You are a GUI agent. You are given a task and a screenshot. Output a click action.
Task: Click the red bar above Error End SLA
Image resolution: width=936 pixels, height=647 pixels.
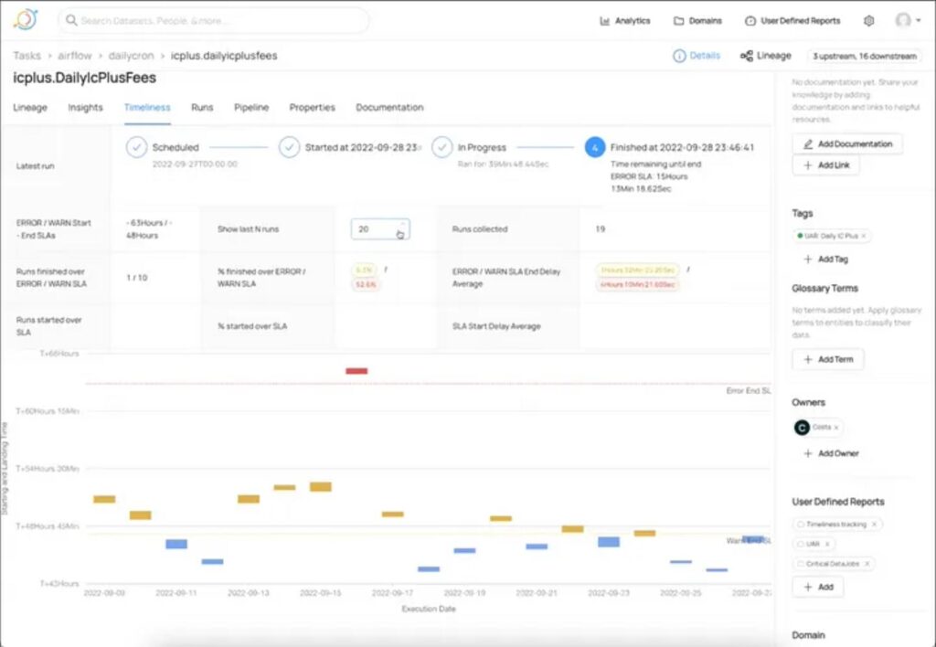coord(356,371)
